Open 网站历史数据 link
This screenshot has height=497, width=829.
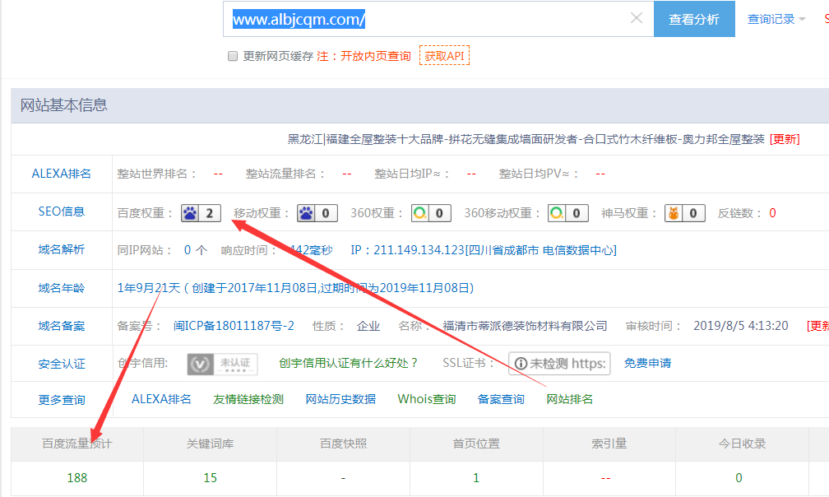click(x=340, y=399)
